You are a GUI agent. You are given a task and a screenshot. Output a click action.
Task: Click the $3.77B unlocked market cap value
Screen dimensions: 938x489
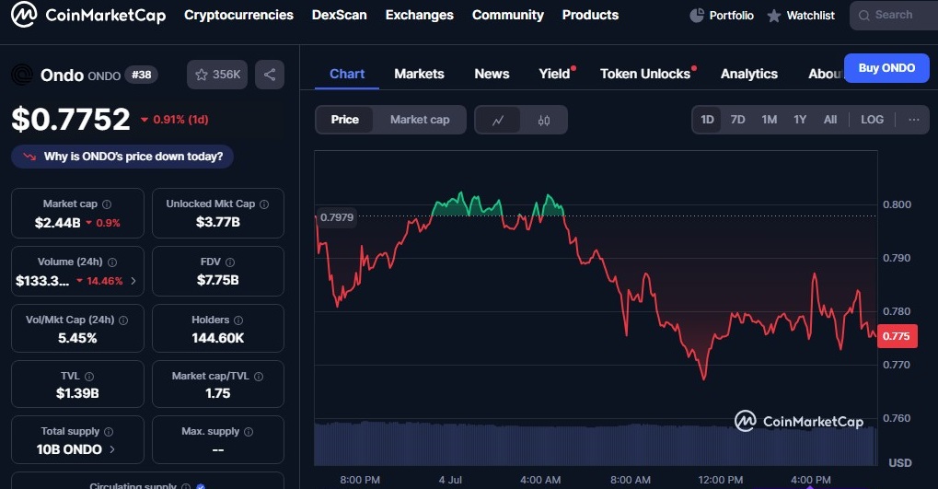click(x=218, y=222)
